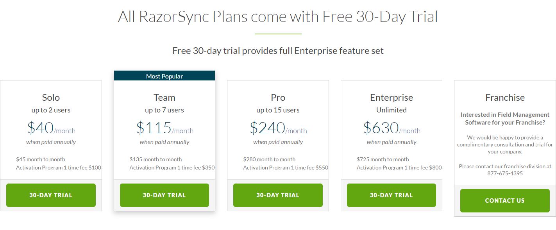This screenshot has height=230, width=556.
Task: Click the Solo $40/month price
Action: click(x=51, y=128)
